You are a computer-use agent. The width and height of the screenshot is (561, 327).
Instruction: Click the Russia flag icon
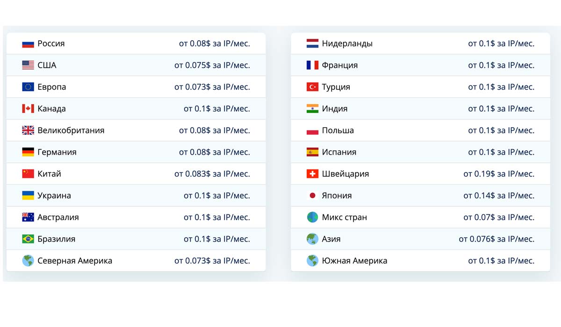(x=28, y=44)
